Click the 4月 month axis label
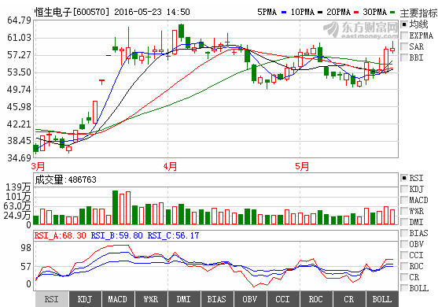Image resolution: width=438 pixels, height=307 pixels. pos(170,166)
